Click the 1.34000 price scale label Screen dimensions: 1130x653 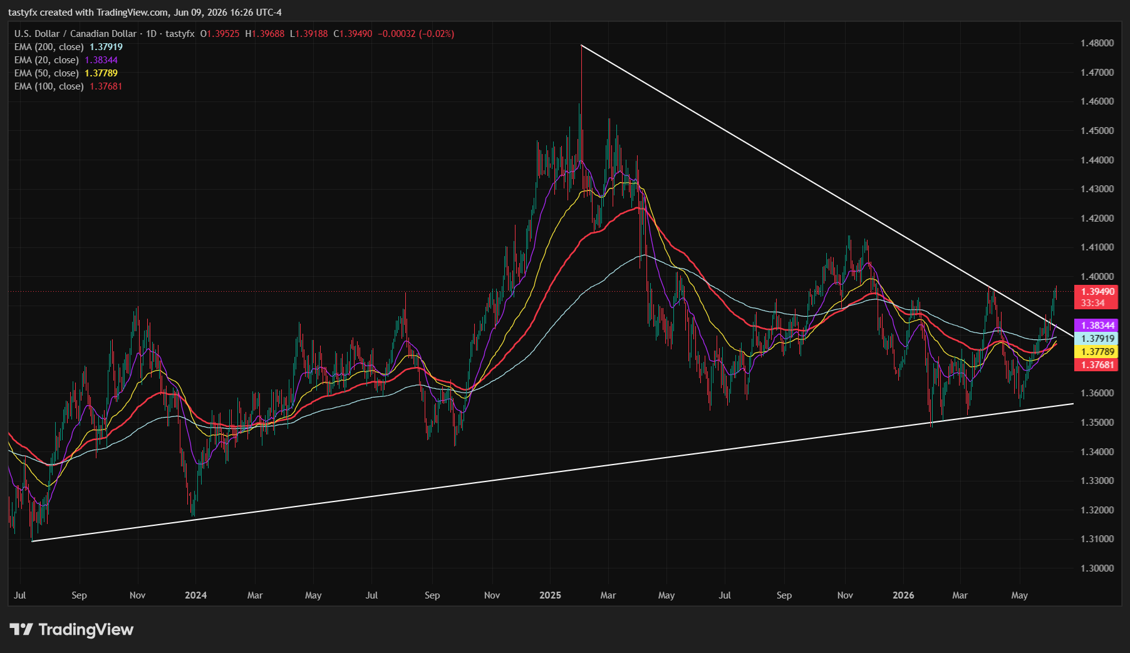(x=1097, y=452)
